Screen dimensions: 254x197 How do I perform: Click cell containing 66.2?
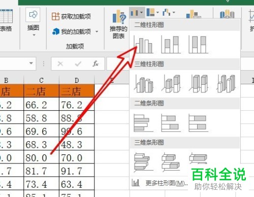pyautogui.click(x=42, y=104)
